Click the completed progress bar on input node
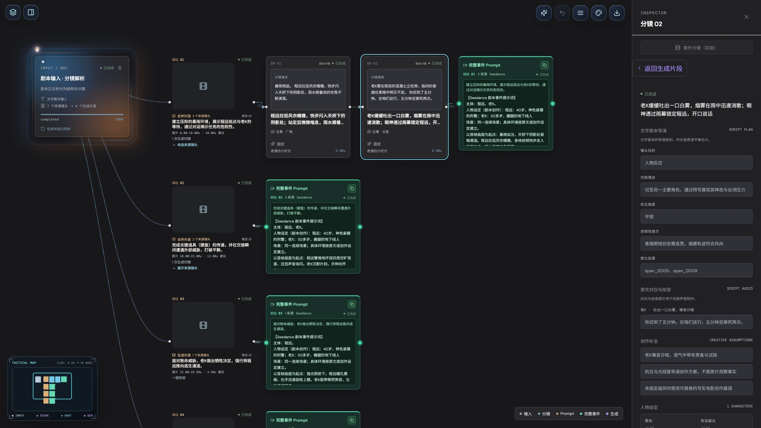Viewport: 761px width, 428px height. point(82,114)
